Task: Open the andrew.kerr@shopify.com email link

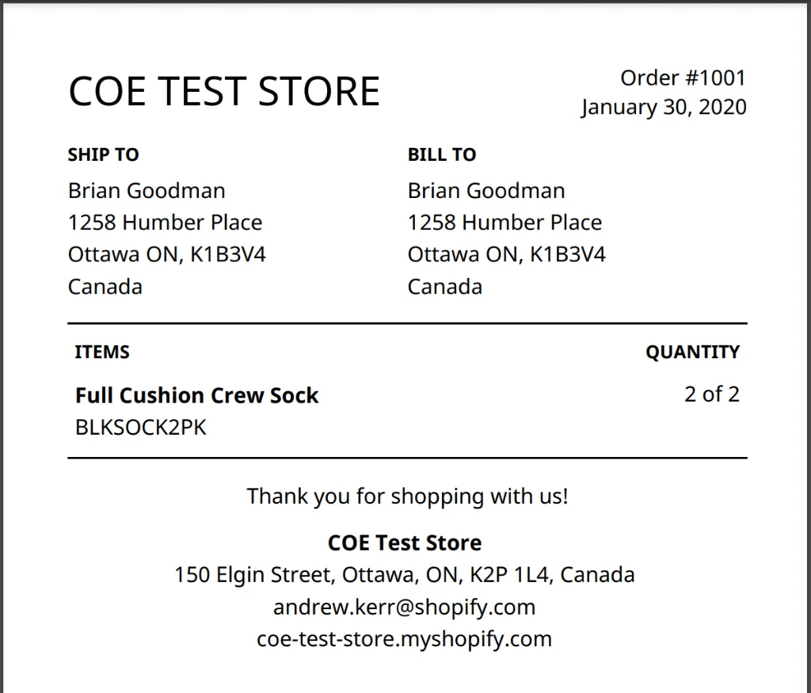Action: (x=405, y=607)
